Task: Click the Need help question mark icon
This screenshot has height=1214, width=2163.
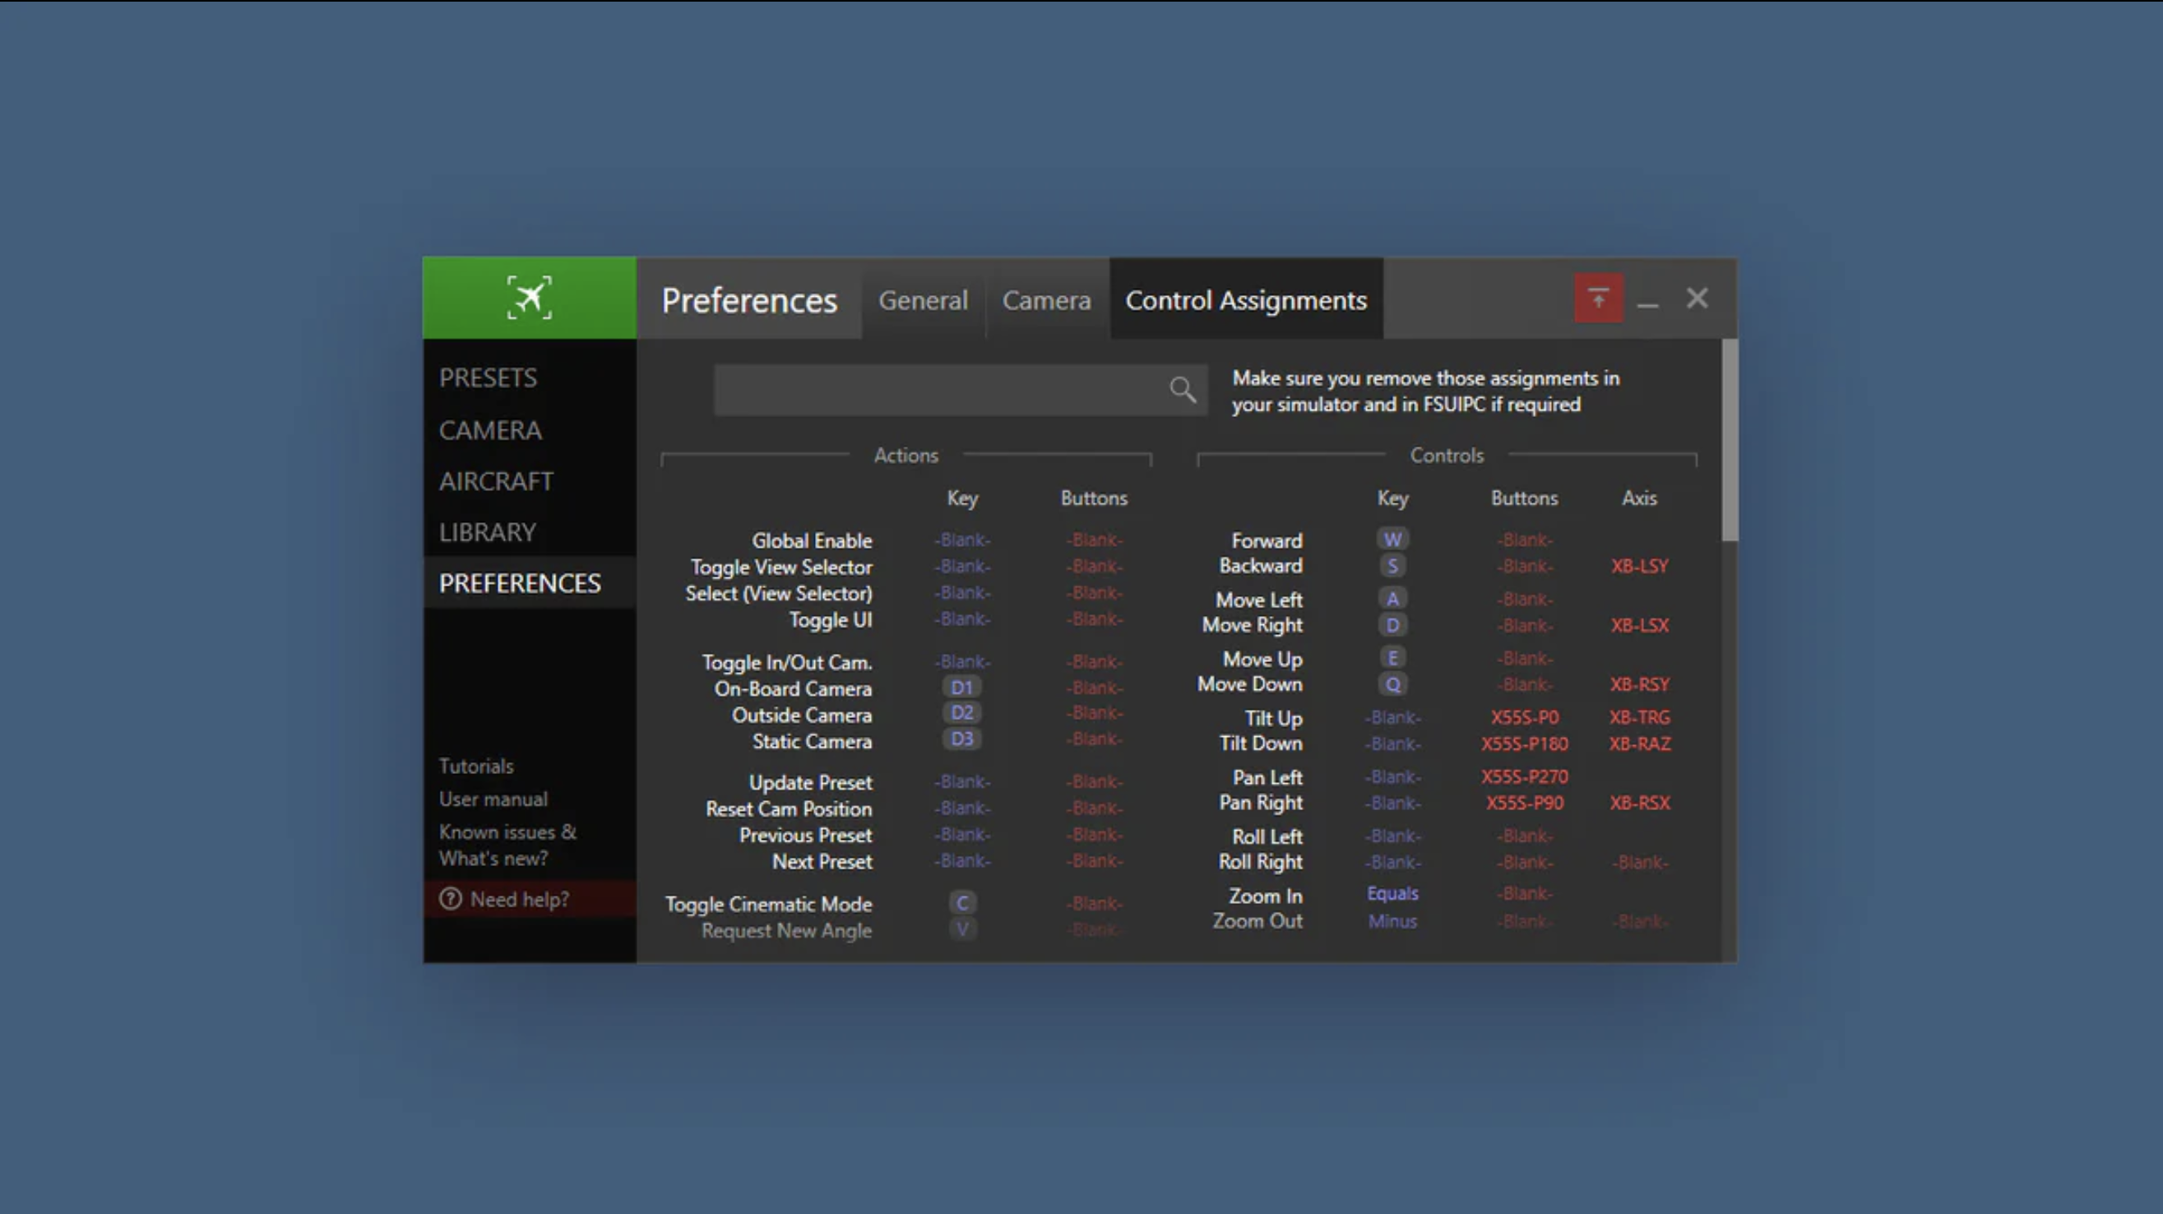Action: [450, 898]
